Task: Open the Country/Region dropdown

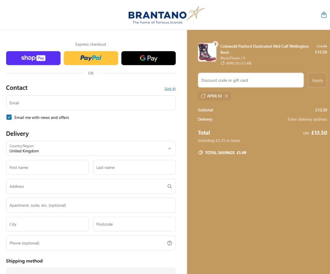Action: point(91,148)
